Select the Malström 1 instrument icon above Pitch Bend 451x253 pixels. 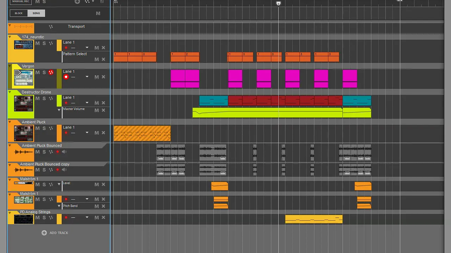pyautogui.click(x=24, y=200)
